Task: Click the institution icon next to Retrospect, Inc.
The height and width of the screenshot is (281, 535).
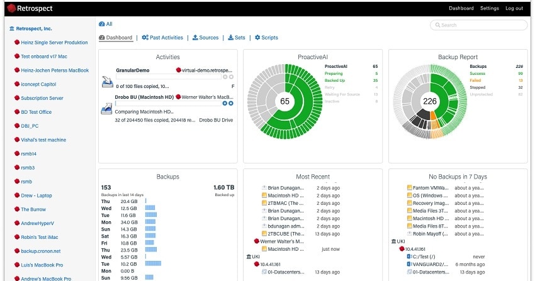Action: click(x=12, y=28)
